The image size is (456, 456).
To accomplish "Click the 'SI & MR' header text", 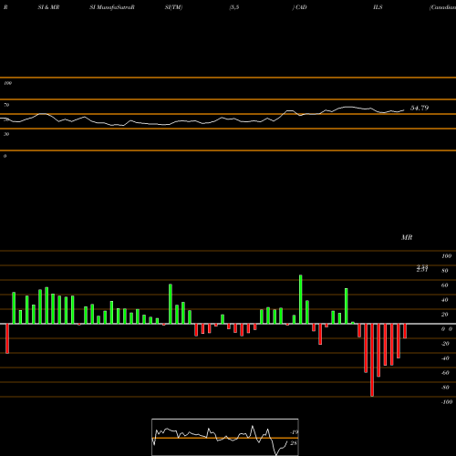I will click(48, 7).
